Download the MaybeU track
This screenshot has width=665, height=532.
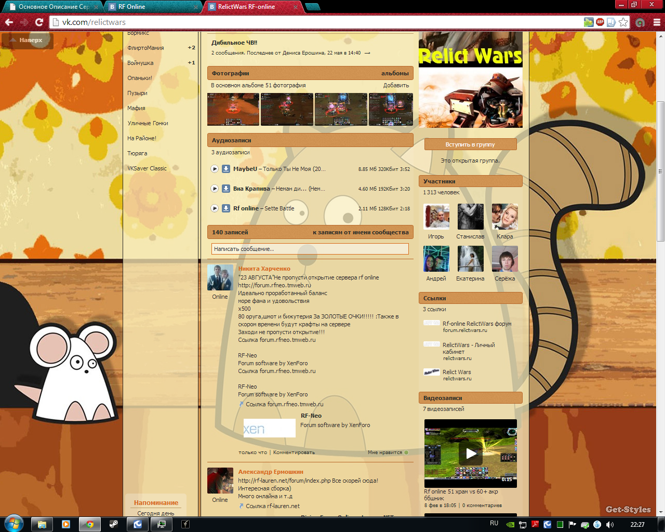pyautogui.click(x=226, y=169)
